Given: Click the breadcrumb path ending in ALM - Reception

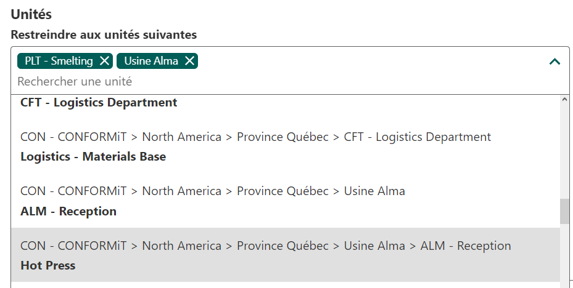Looking at the screenshot, I should pyautogui.click(x=265, y=246).
